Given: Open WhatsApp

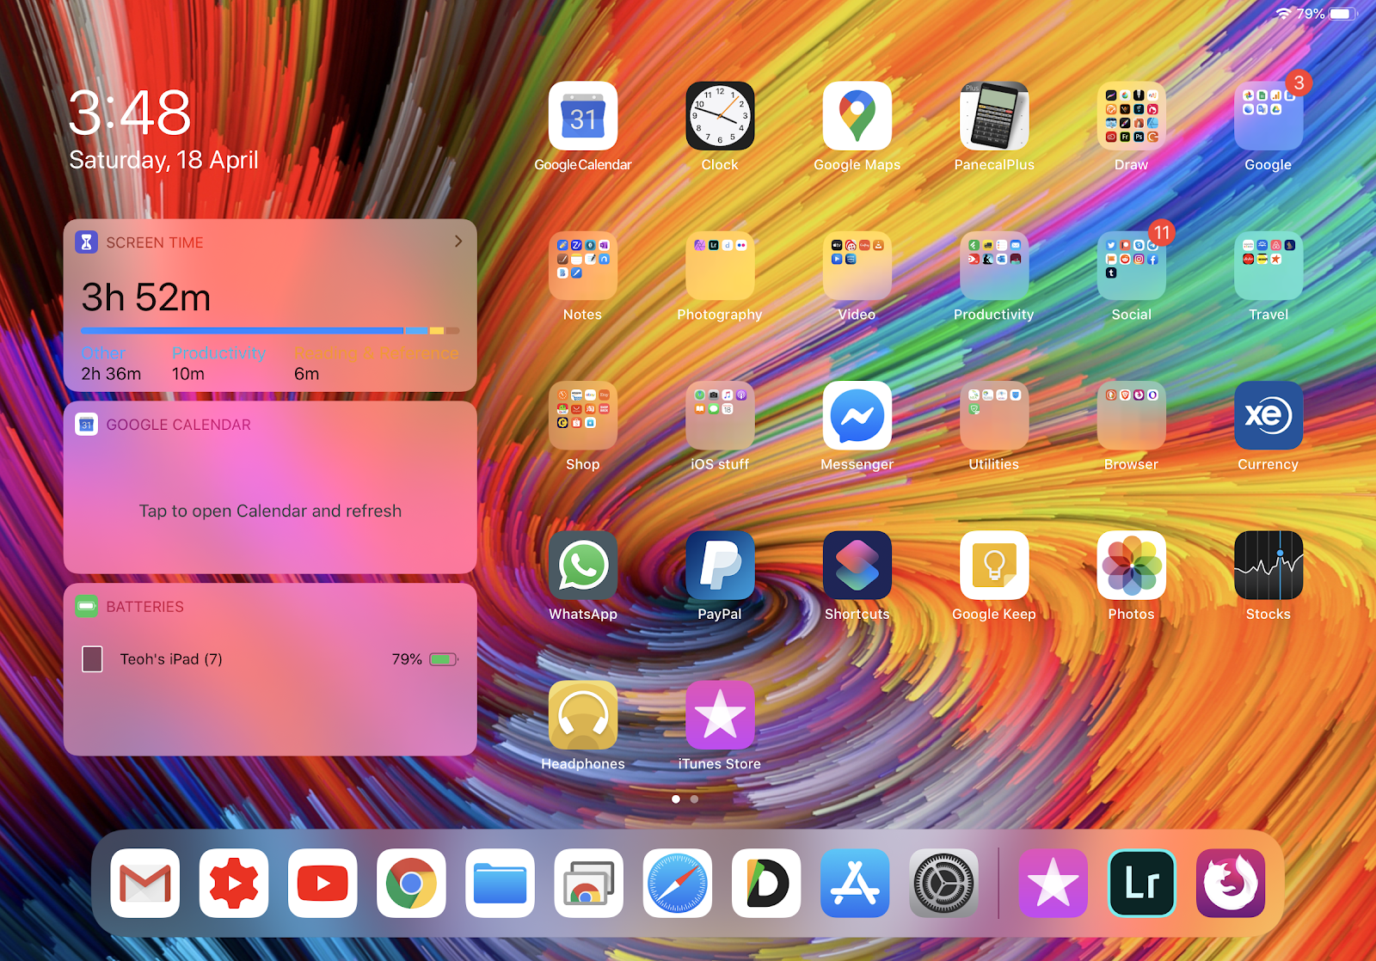Looking at the screenshot, I should tap(583, 565).
